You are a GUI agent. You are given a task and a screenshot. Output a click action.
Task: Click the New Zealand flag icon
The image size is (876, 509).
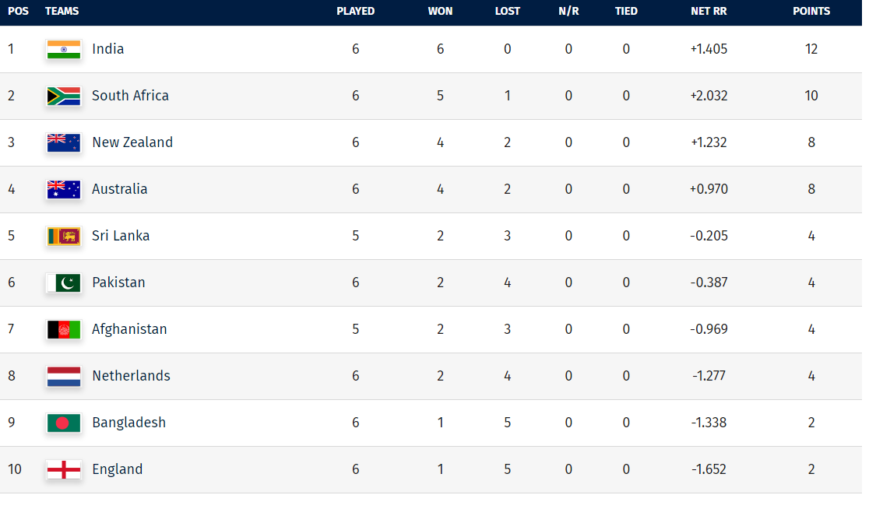pyautogui.click(x=63, y=142)
